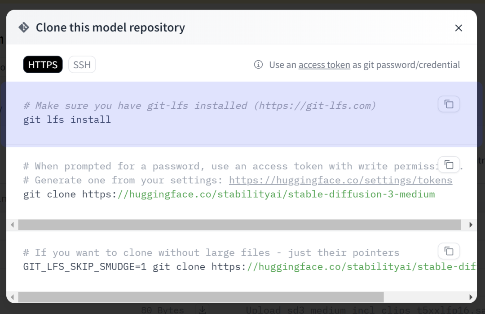The height and width of the screenshot is (314, 485).
Task: Click the info icon beside access token hint
Action: pyautogui.click(x=258, y=65)
